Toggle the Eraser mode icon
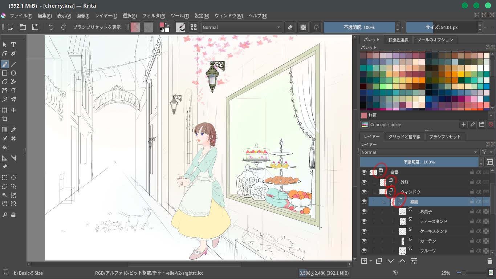 pyautogui.click(x=290, y=27)
